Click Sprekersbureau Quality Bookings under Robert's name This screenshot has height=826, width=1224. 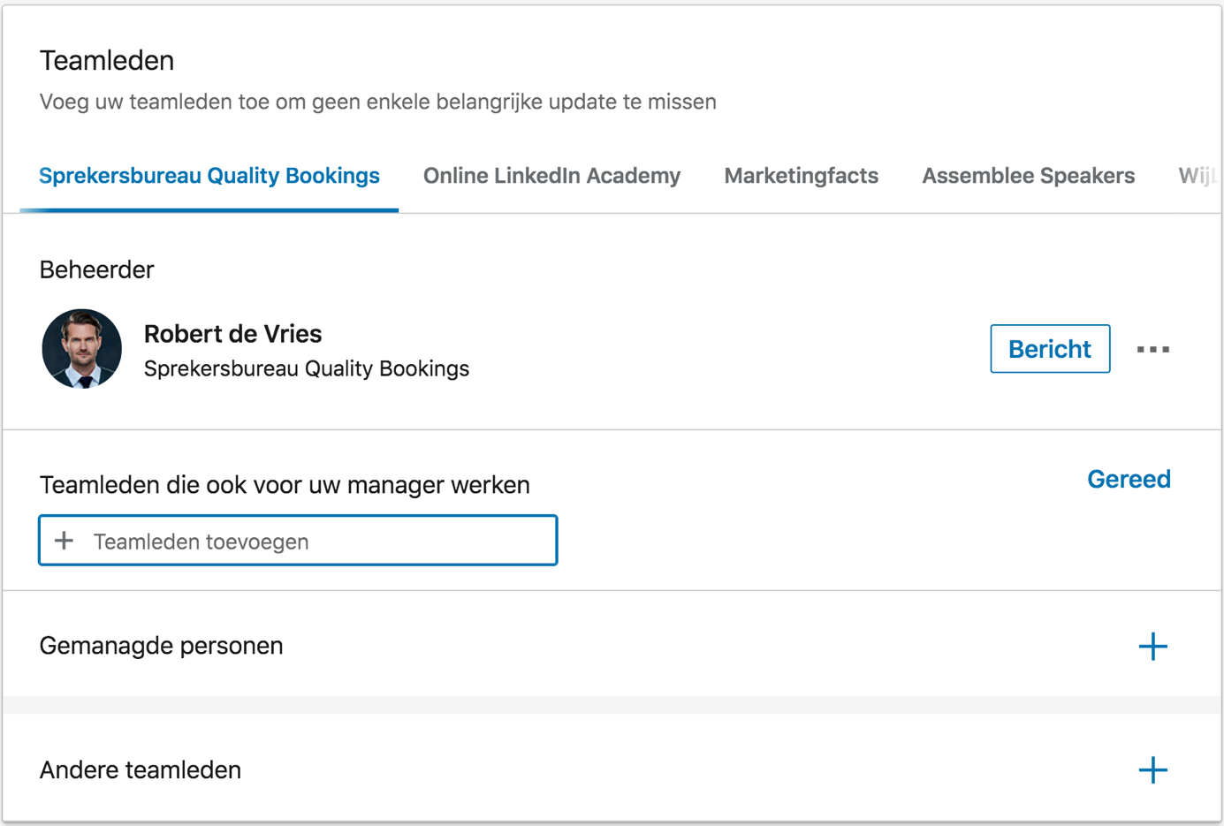[306, 368]
